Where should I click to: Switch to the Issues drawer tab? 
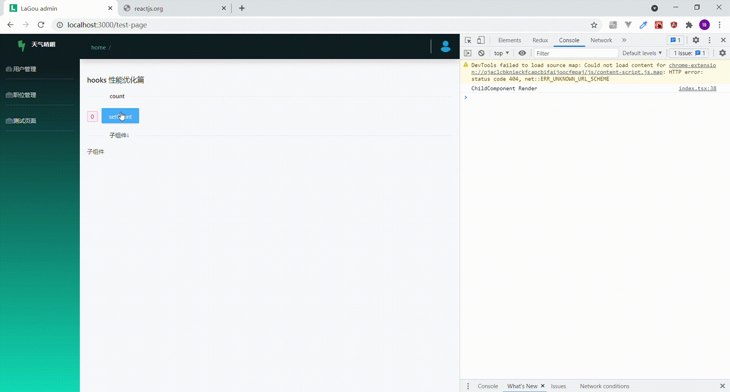pos(558,386)
